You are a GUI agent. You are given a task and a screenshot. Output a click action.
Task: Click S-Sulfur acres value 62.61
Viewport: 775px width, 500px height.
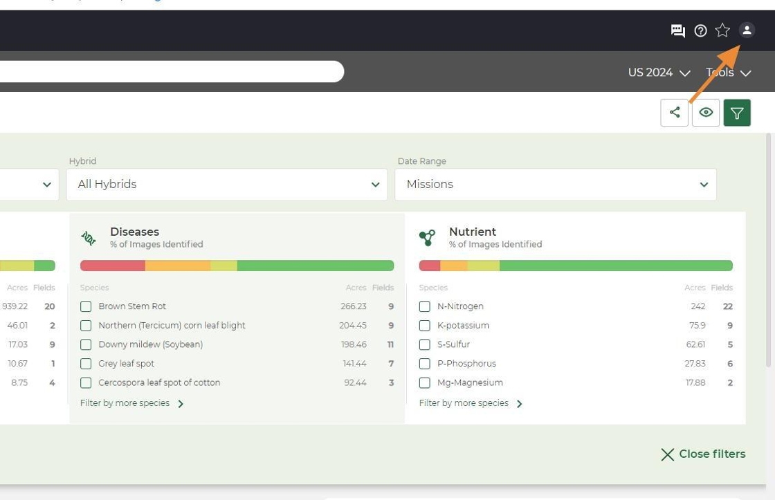point(695,344)
